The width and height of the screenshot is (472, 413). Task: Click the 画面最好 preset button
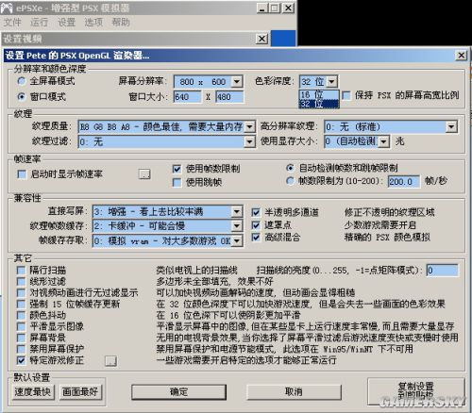(80, 392)
